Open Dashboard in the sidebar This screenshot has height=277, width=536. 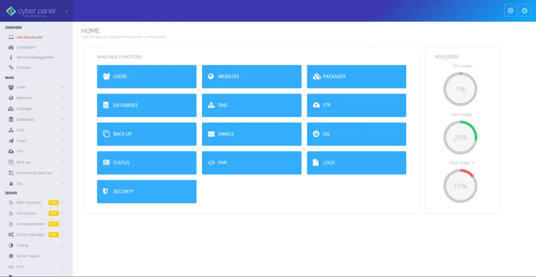(26, 48)
